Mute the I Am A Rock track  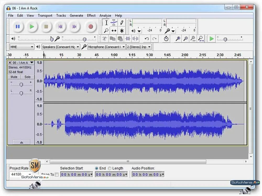point(14,77)
